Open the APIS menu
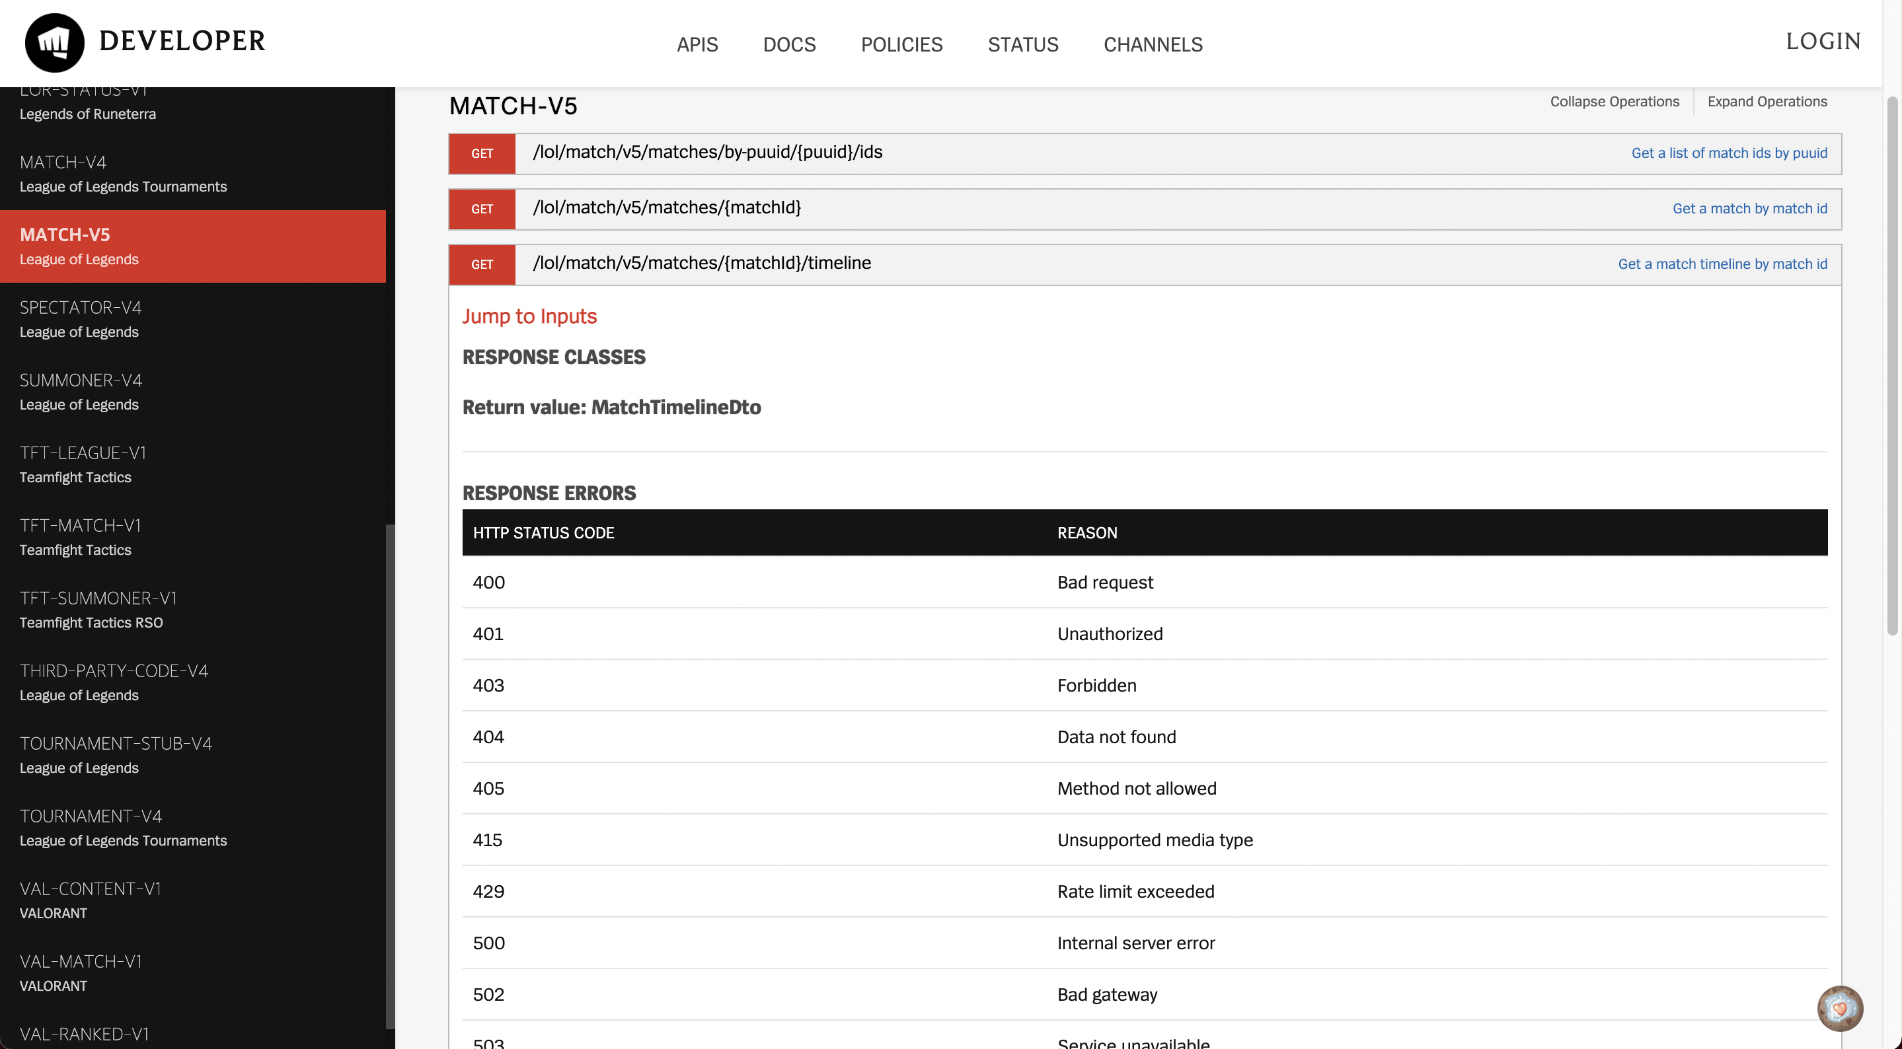This screenshot has width=1902, height=1049. [697, 44]
